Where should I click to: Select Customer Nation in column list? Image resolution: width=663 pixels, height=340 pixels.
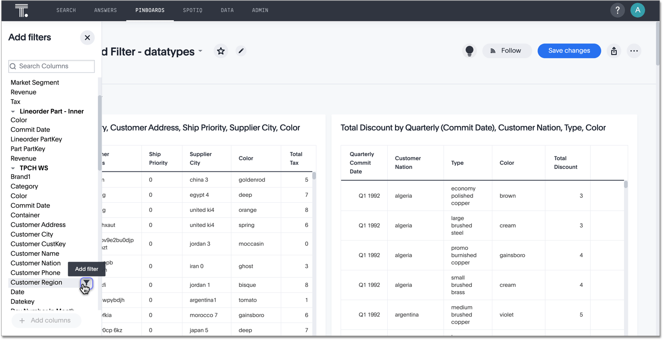coord(36,263)
